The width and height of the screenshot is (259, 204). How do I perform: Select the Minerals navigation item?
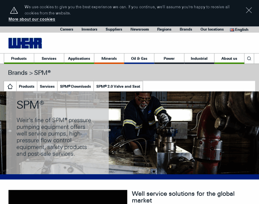point(109,58)
